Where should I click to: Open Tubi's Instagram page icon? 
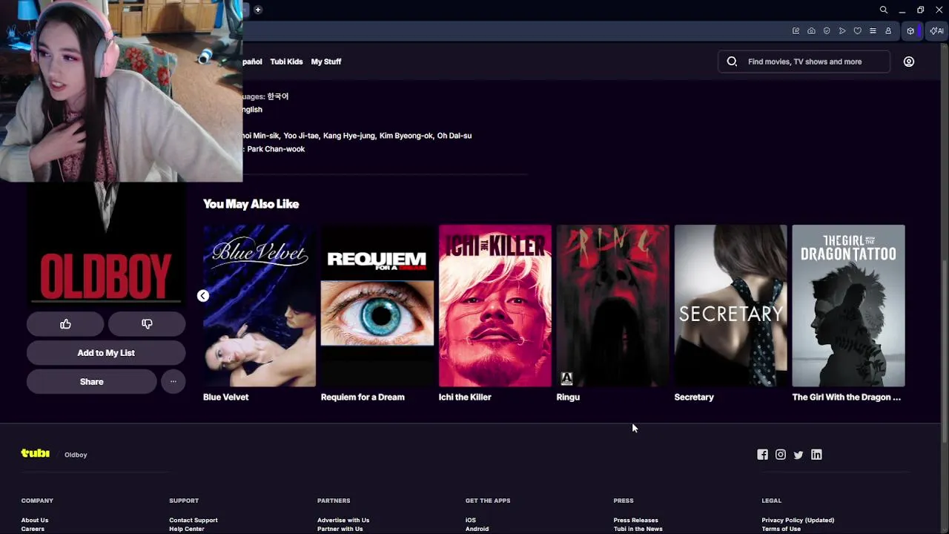(780, 455)
